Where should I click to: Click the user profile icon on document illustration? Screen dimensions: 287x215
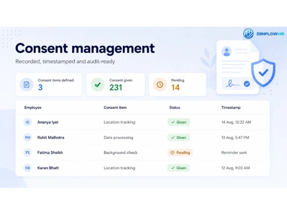227,52
